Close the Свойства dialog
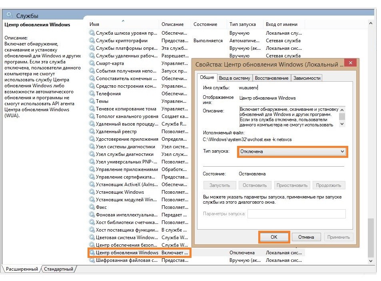This screenshot has width=381, height=281. (350, 63)
